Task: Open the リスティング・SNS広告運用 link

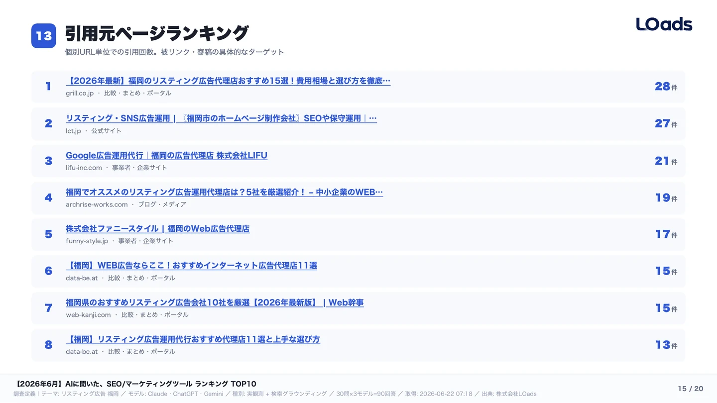Action: click(x=221, y=118)
